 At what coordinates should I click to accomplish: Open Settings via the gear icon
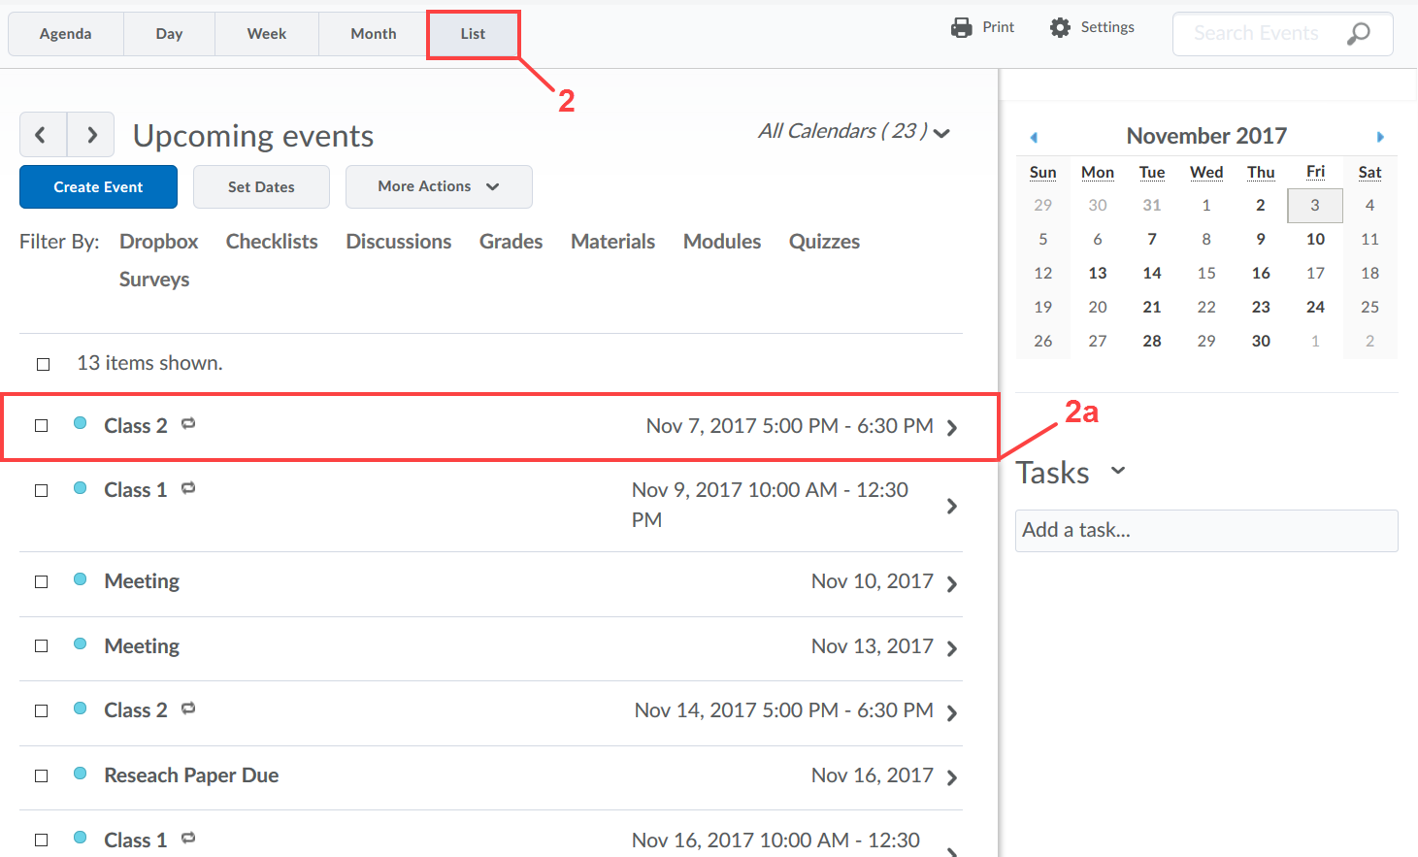(1060, 28)
